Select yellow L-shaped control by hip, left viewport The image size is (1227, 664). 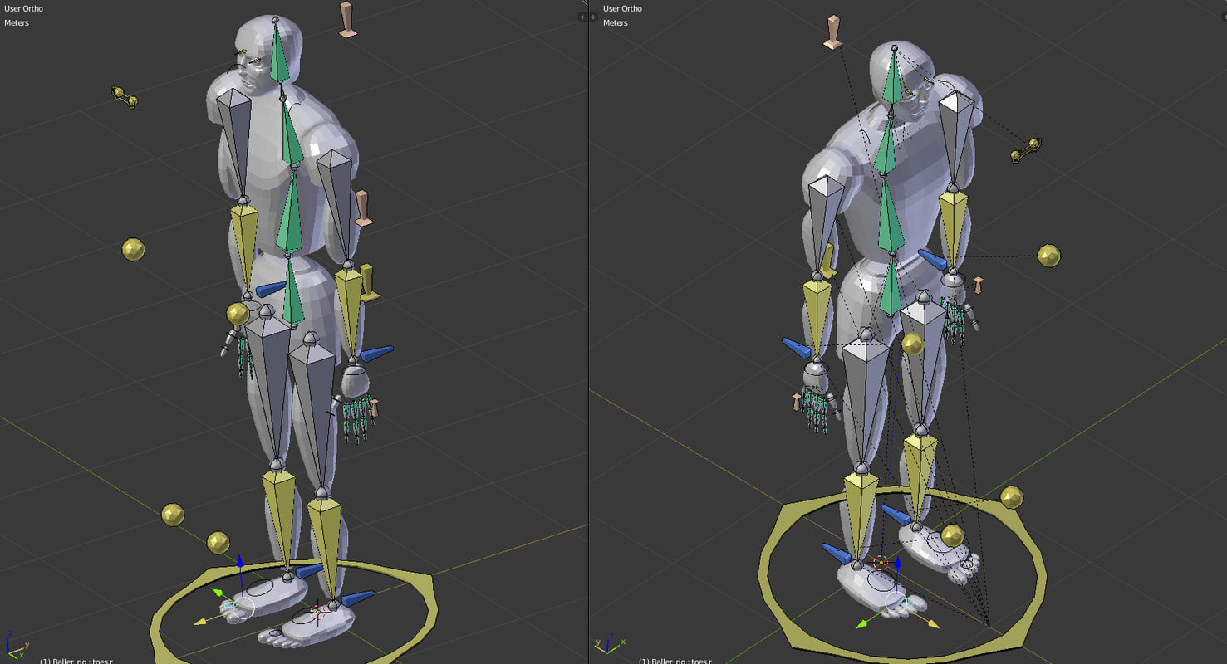(x=369, y=283)
